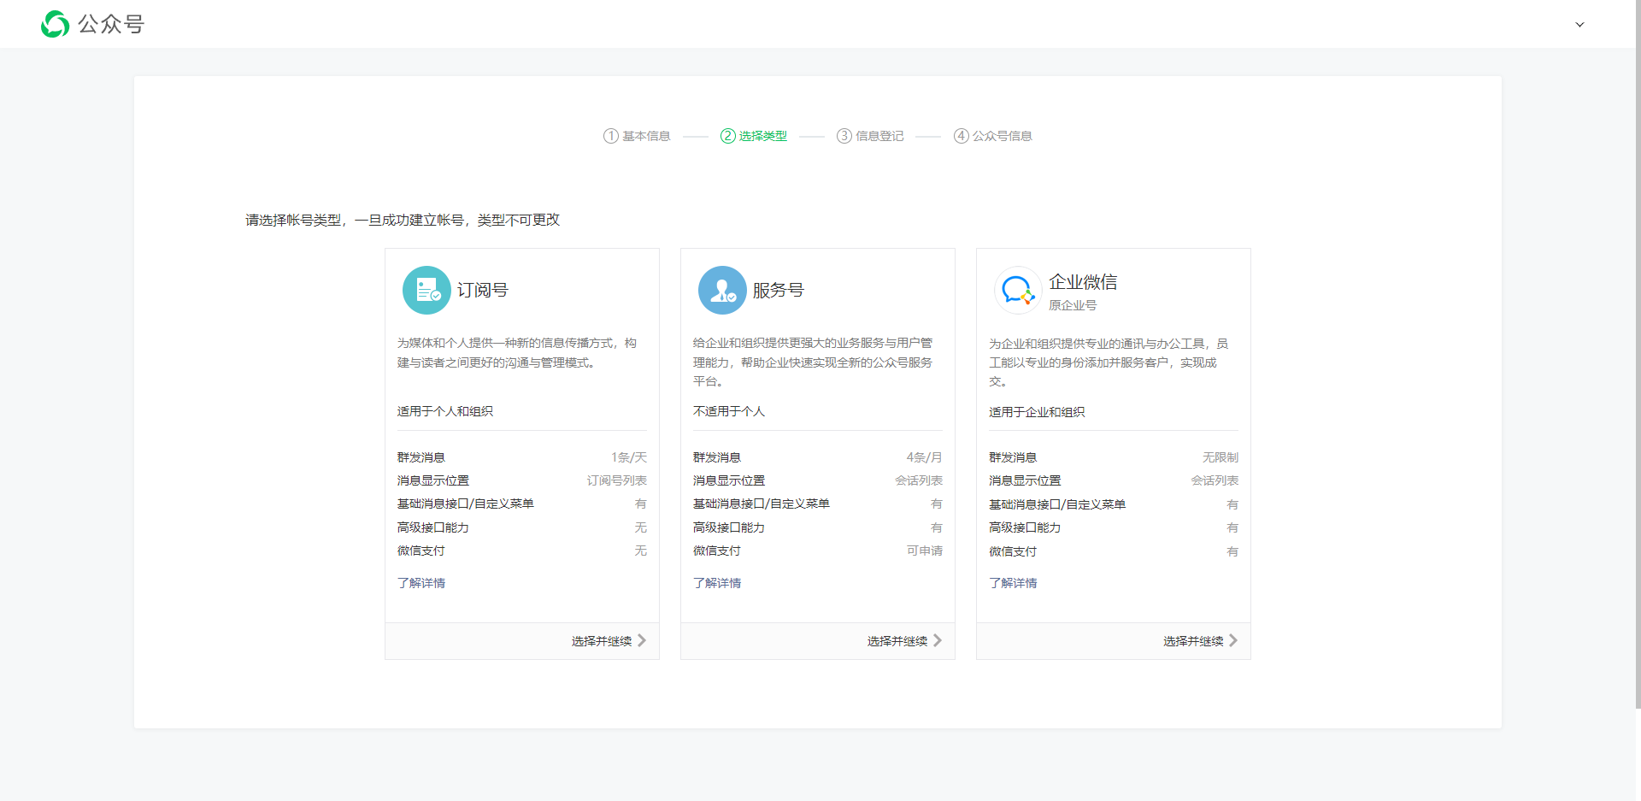Click the chevron arrow in 订阅号 card footer
Image resolution: width=1641 pixels, height=801 pixels.
click(x=642, y=640)
